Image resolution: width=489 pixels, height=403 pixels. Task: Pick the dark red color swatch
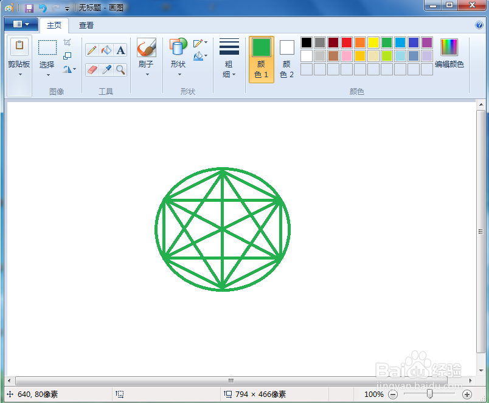point(333,43)
